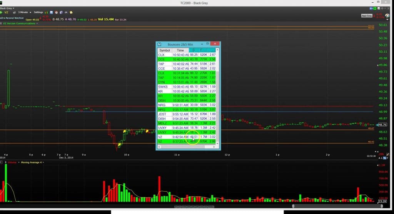Sort Bouncers list by Symbol column
This screenshot has width=394, height=214.
165,50
